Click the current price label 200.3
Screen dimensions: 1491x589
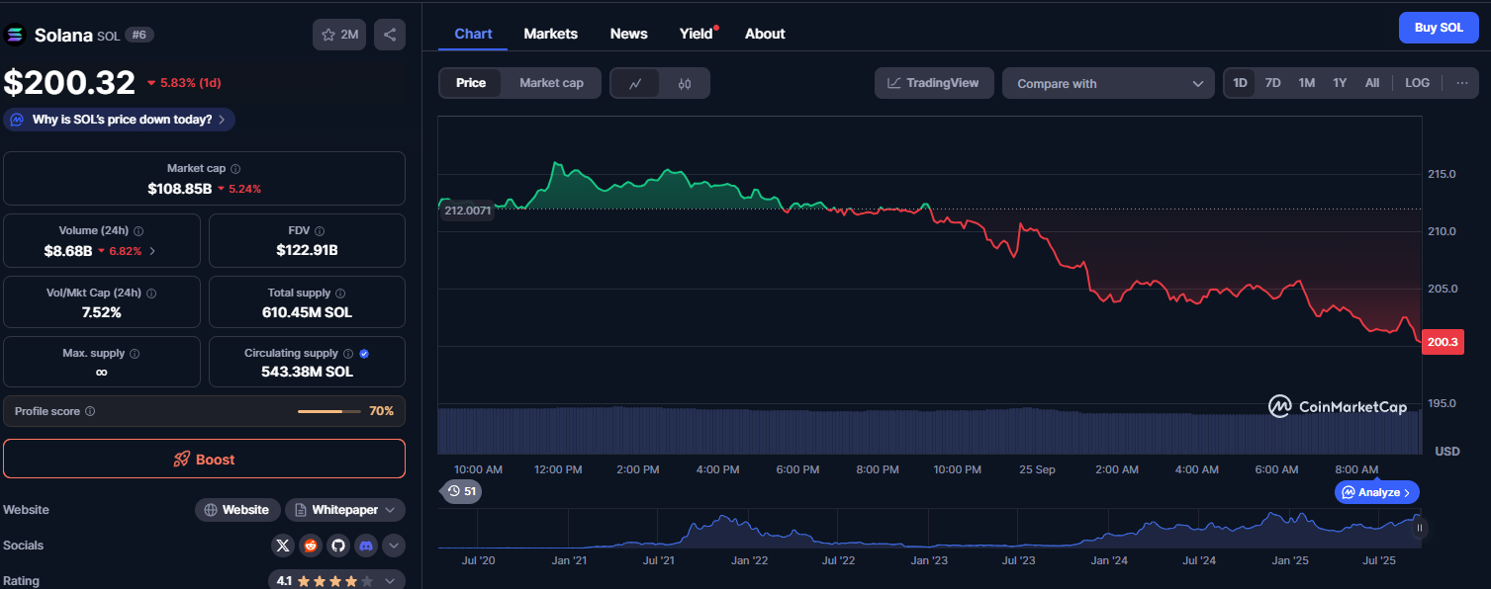point(1443,342)
